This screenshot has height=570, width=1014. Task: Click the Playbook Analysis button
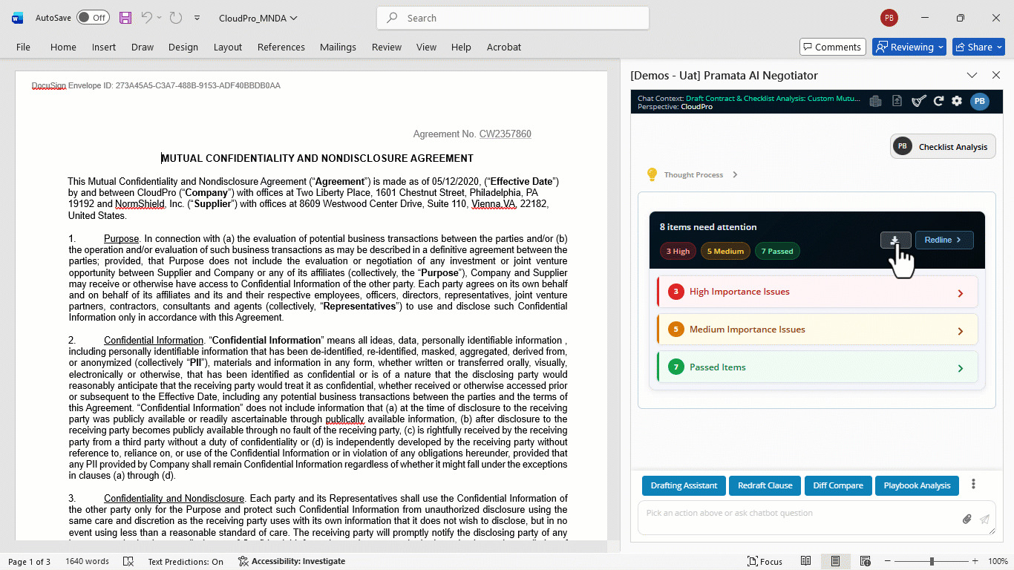917,485
